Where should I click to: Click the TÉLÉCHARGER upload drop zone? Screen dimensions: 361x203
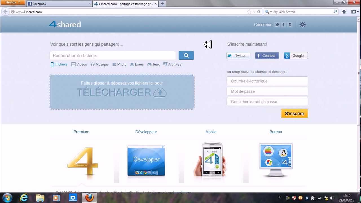click(x=122, y=92)
